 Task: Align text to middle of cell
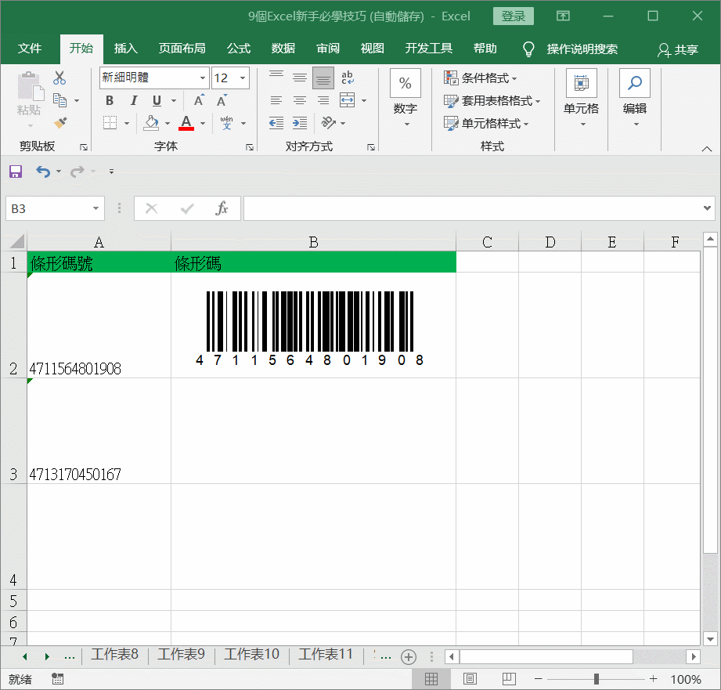[300, 78]
